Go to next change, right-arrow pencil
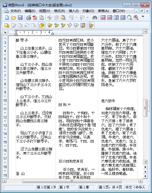This screenshot has height=193, width=152. (x=63, y=25)
